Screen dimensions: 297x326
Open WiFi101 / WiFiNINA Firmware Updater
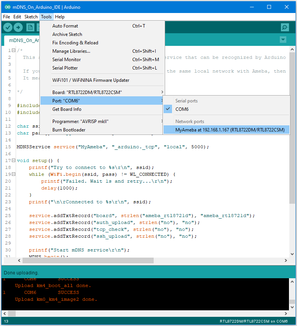coord(102,80)
